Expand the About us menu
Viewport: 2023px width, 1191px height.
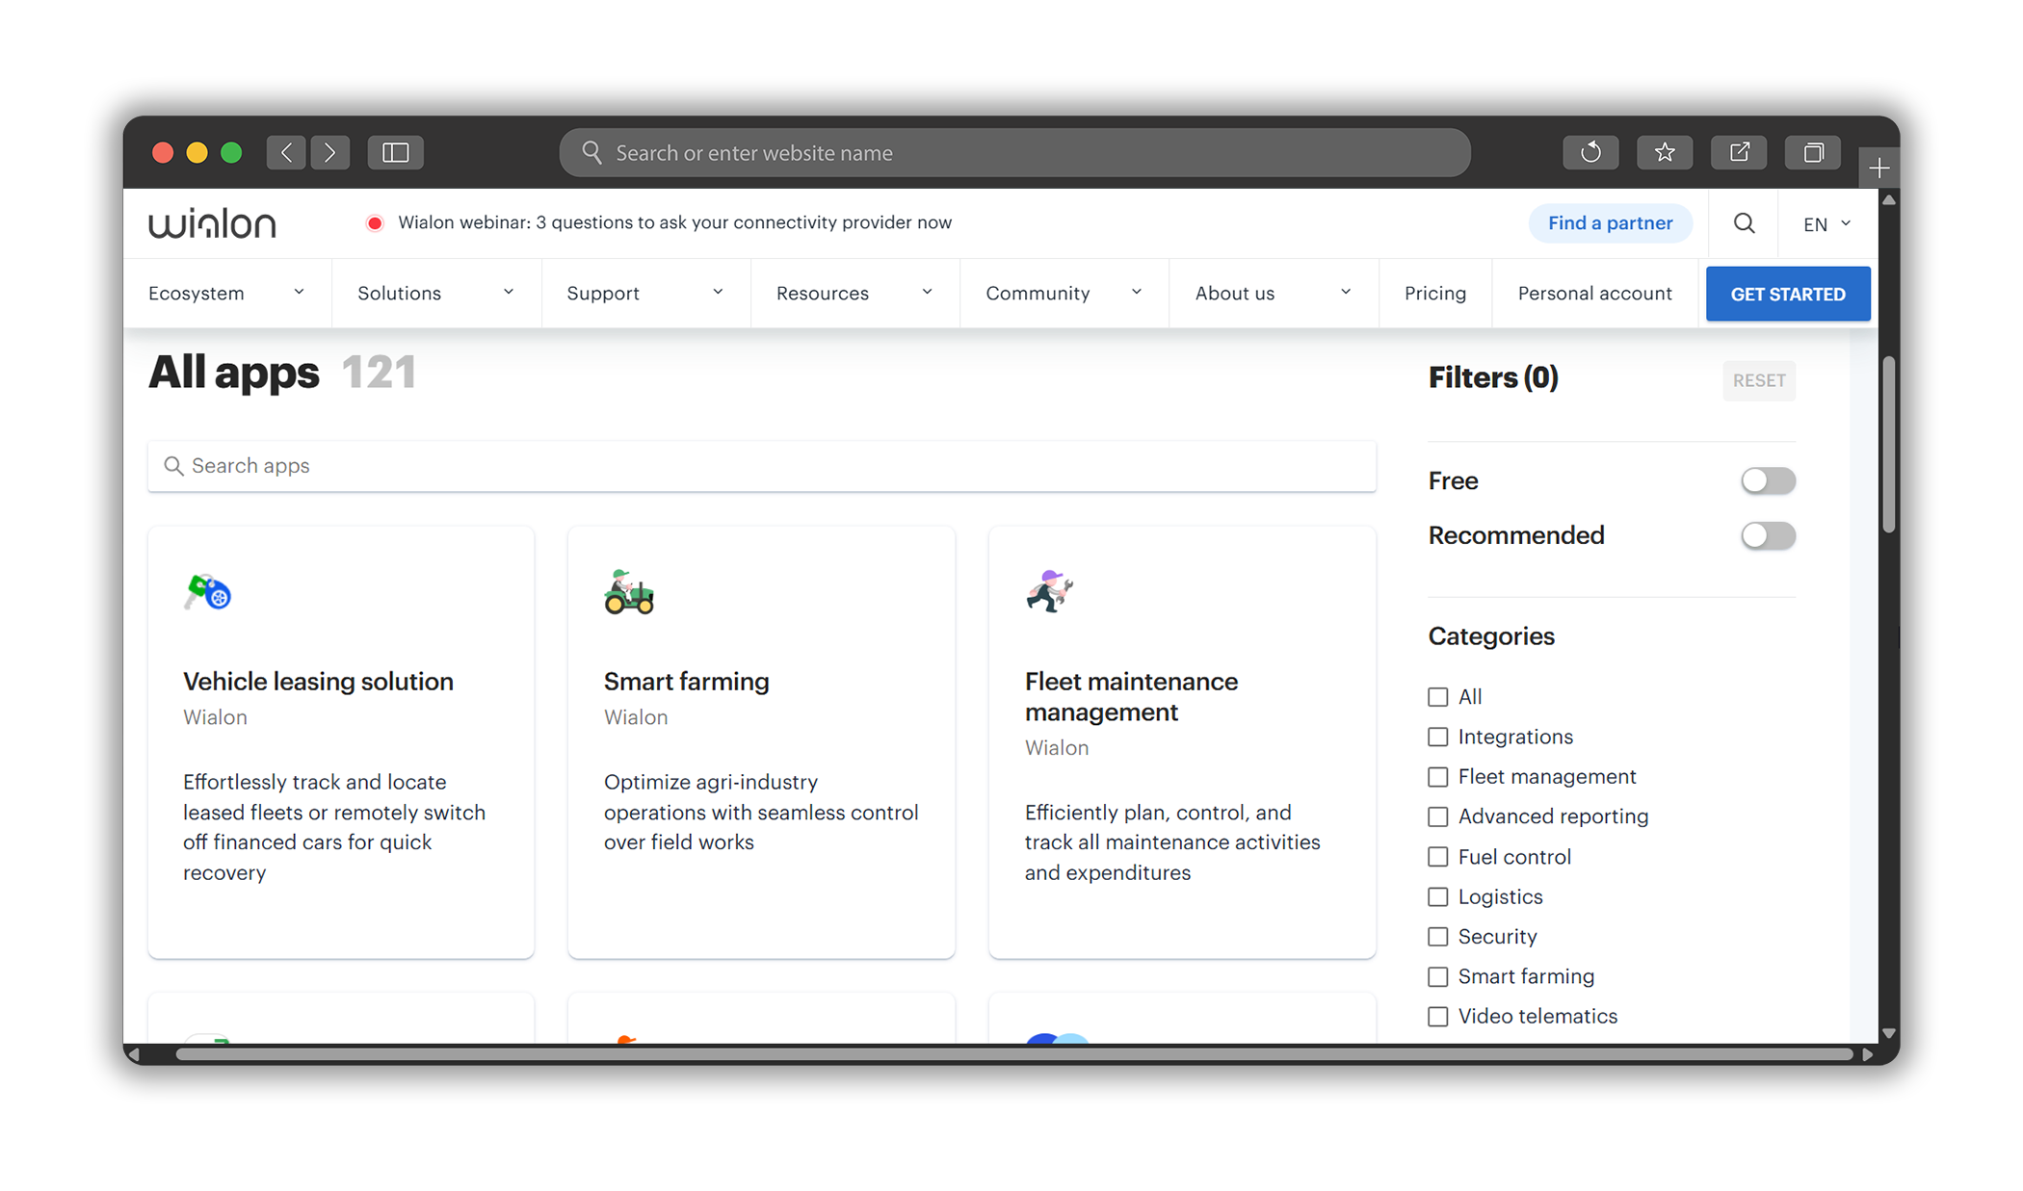1274,294
